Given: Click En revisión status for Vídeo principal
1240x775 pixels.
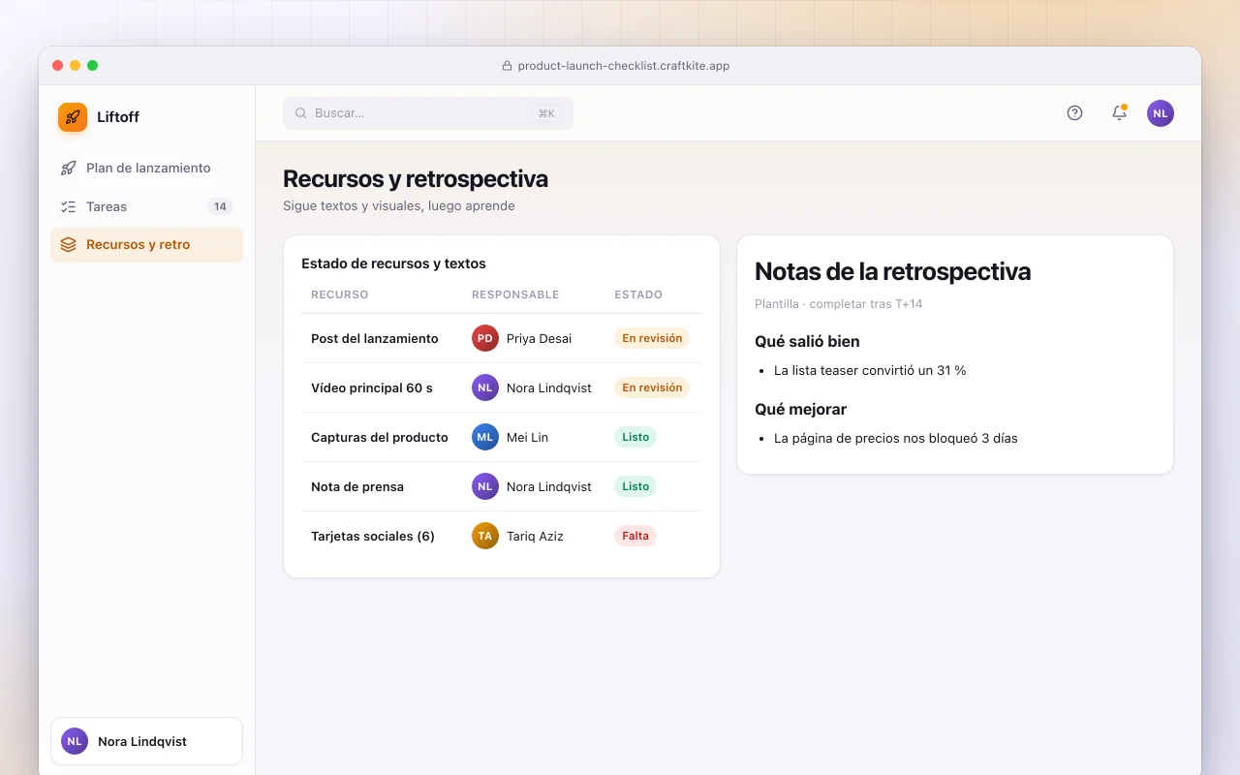Looking at the screenshot, I should (652, 387).
